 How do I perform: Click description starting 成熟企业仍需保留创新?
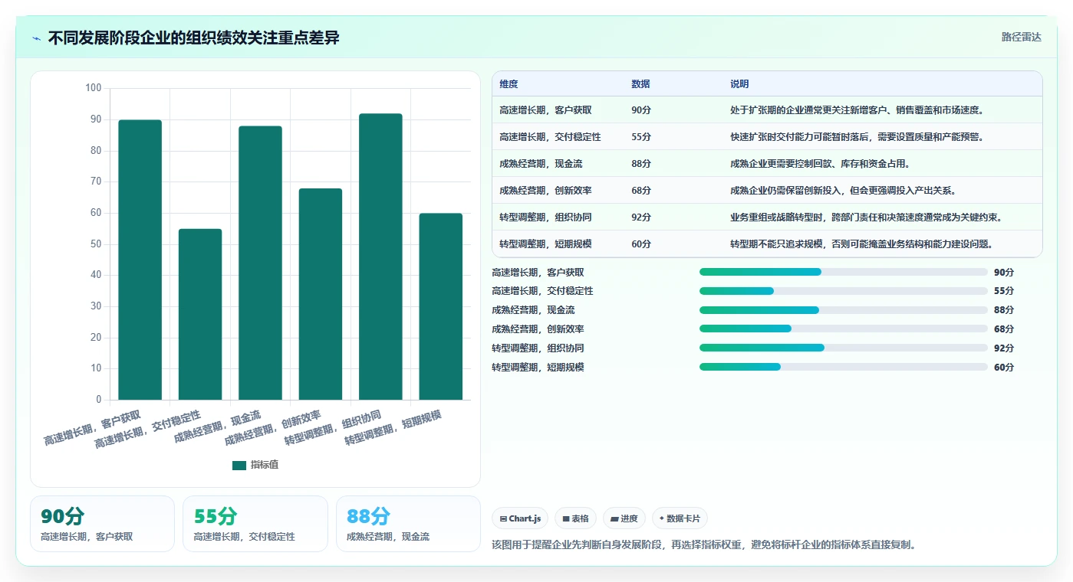pos(843,191)
